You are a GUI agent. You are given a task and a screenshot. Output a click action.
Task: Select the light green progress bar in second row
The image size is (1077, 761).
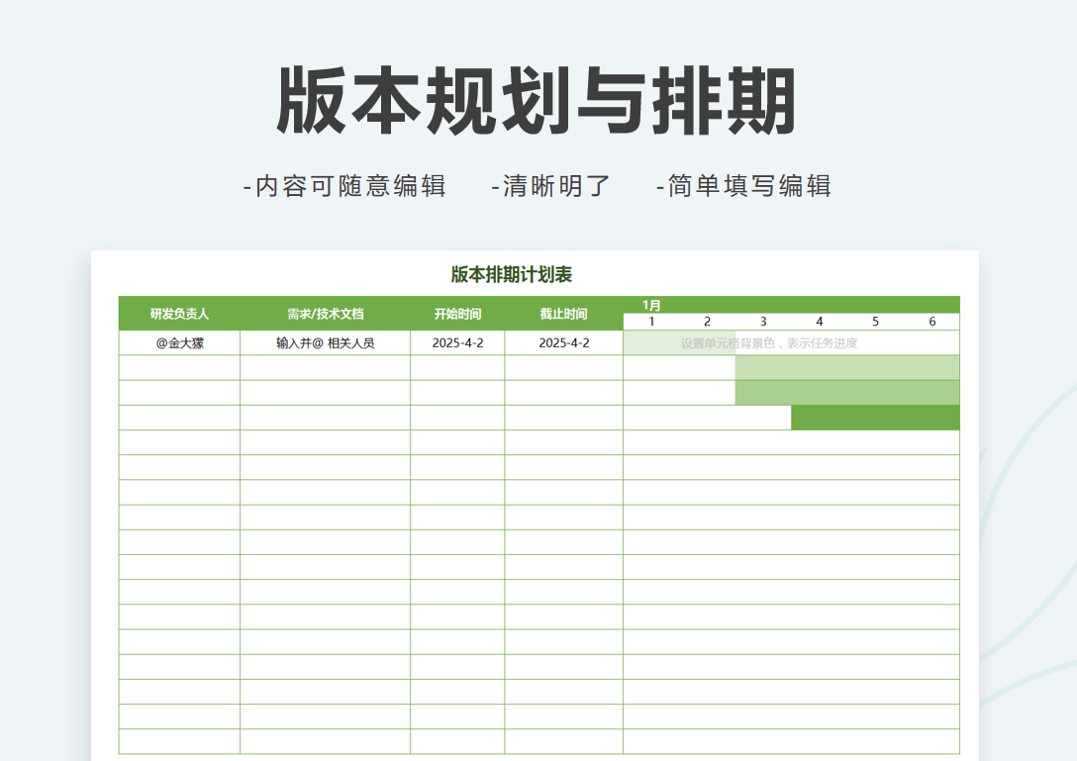[847, 368]
